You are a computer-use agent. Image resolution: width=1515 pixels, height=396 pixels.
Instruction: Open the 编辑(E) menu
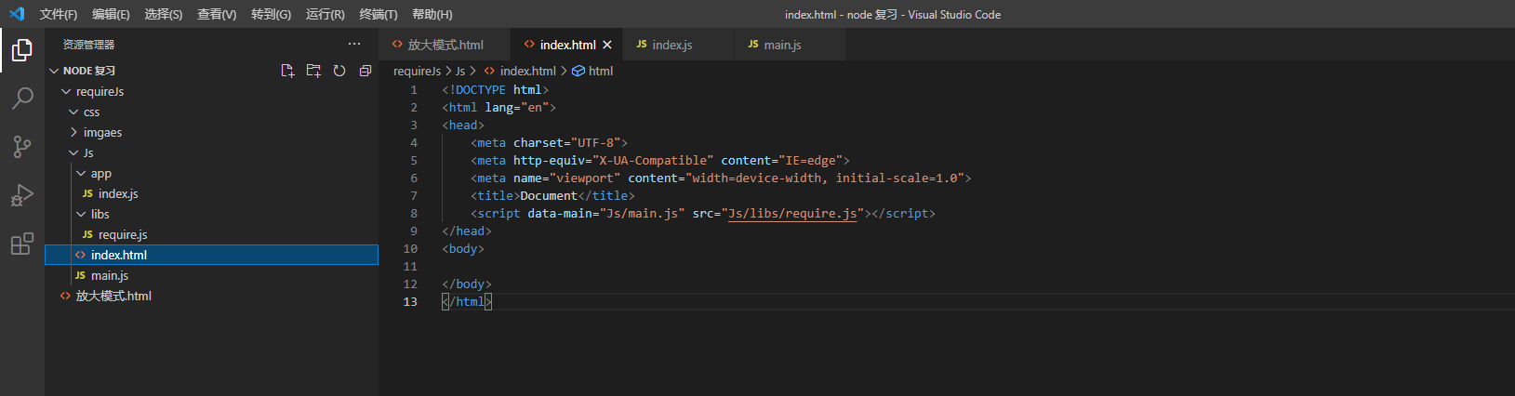[x=111, y=14]
